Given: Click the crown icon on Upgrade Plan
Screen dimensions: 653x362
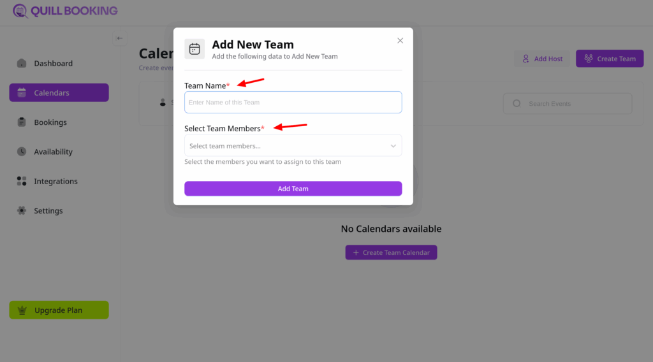Looking at the screenshot, I should (23, 310).
